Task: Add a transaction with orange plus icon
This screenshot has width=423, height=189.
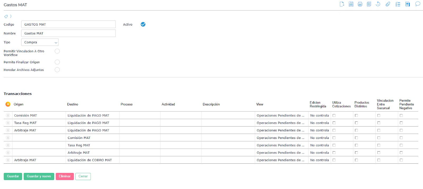Action: pos(8,104)
